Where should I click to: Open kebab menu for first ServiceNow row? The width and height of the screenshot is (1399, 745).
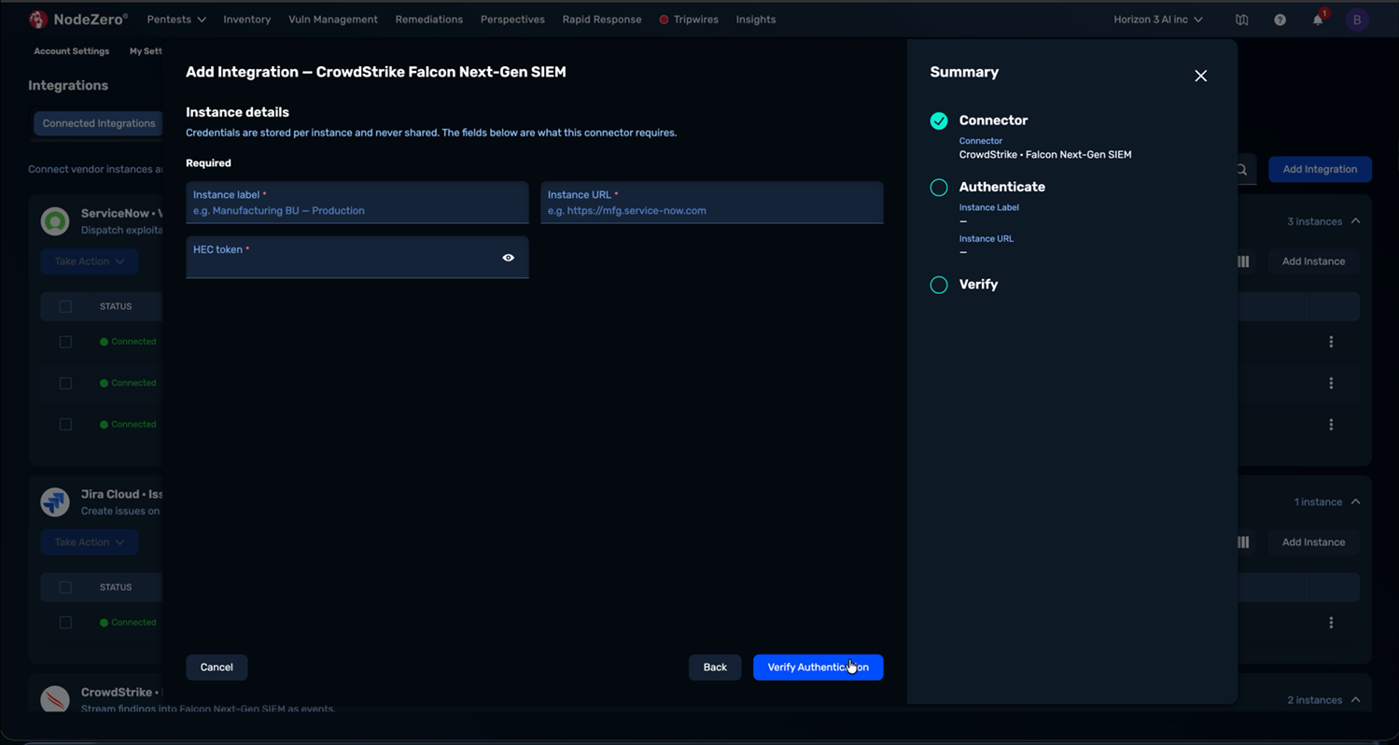pyautogui.click(x=1331, y=342)
